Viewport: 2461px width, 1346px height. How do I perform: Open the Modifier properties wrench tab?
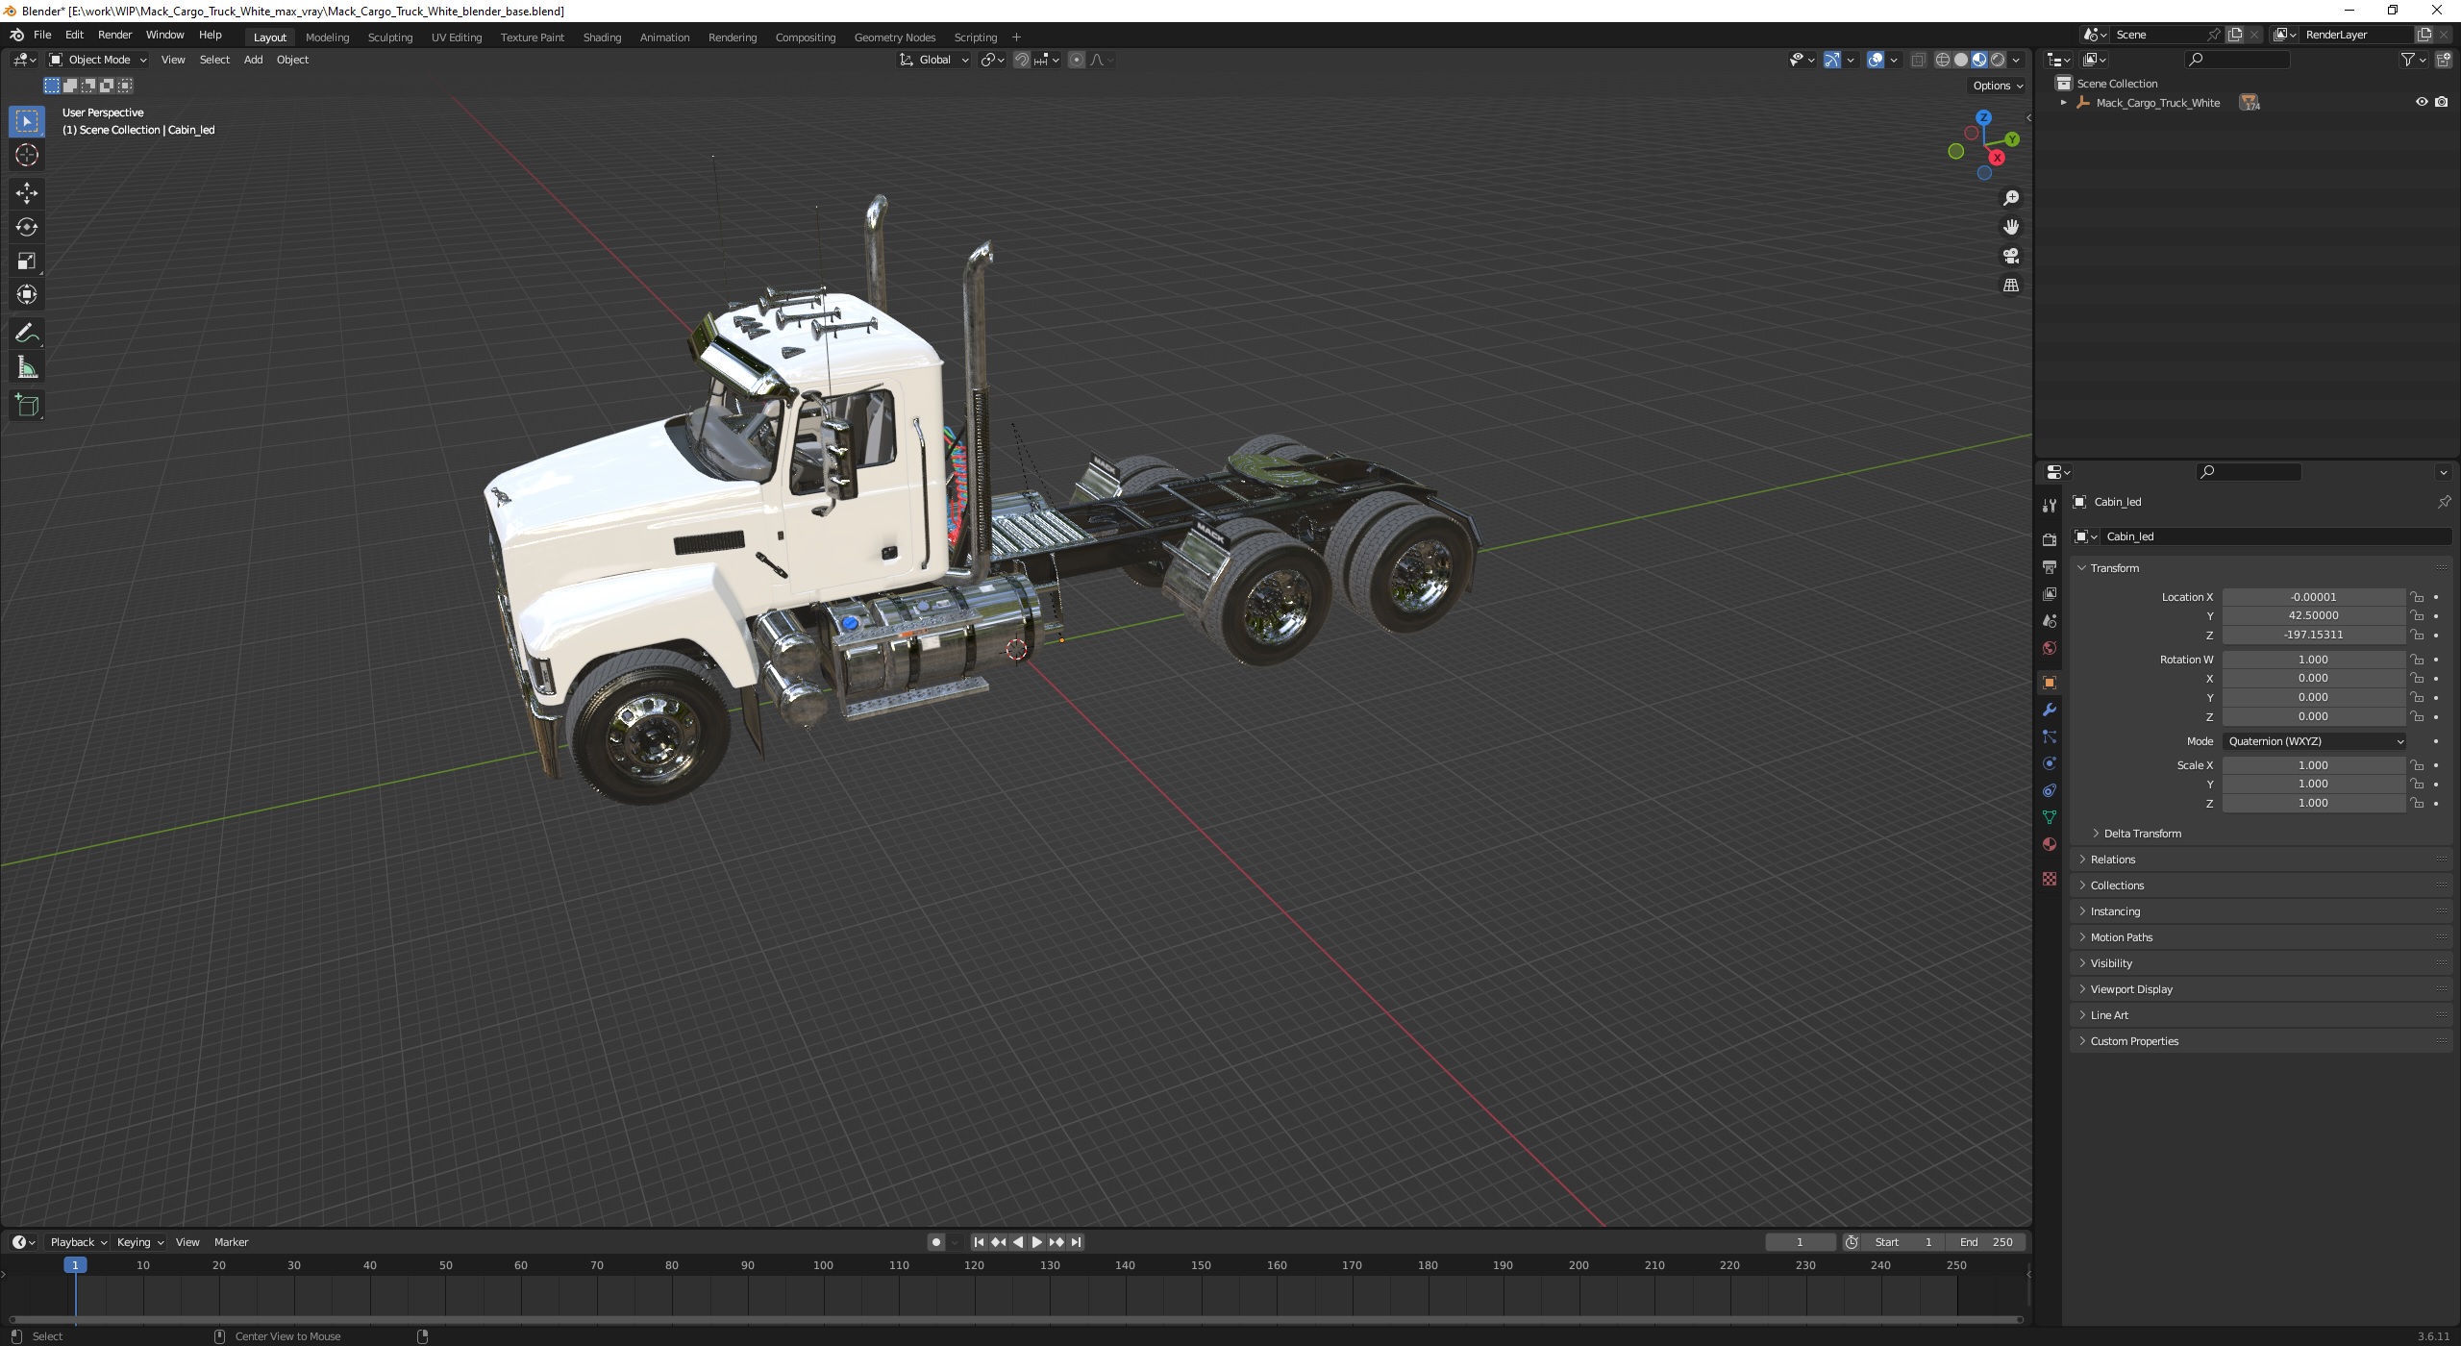click(2050, 710)
